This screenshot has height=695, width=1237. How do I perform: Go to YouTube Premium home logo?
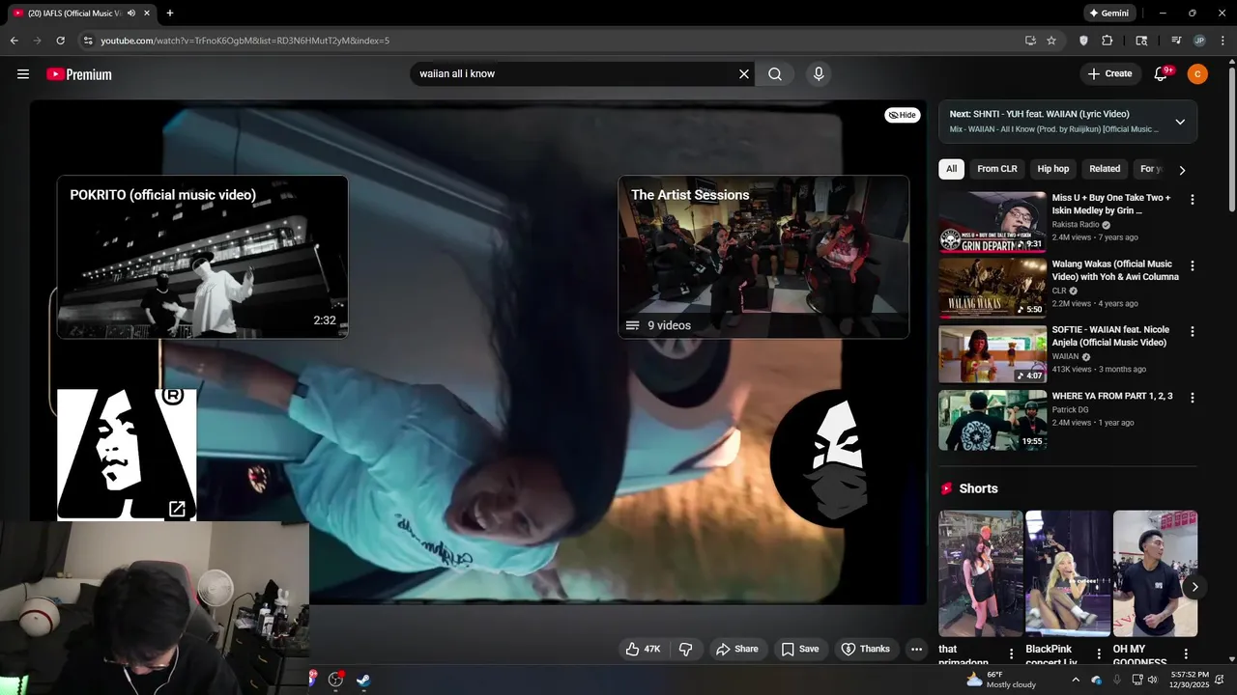tap(79, 74)
